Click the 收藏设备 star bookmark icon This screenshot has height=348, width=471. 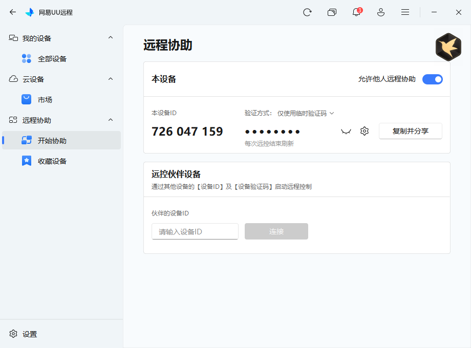[x=27, y=161]
